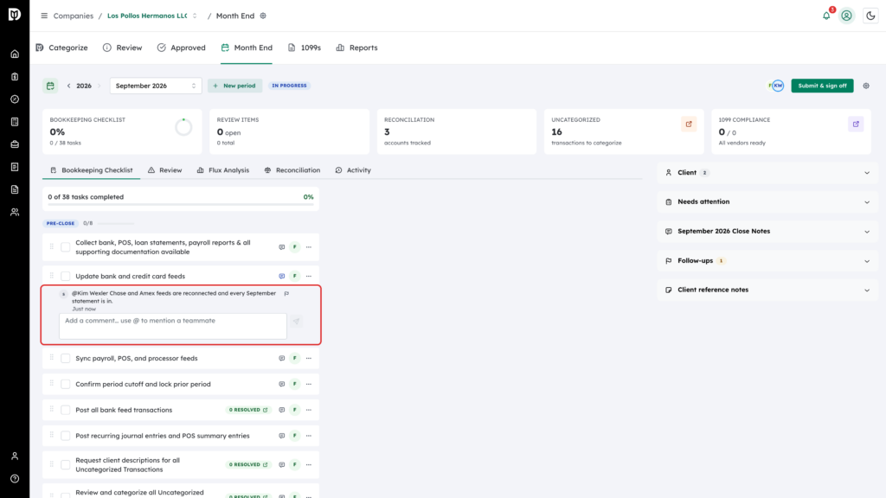Check off Post all bank feed transactions
The image size is (886, 498).
pos(66,410)
